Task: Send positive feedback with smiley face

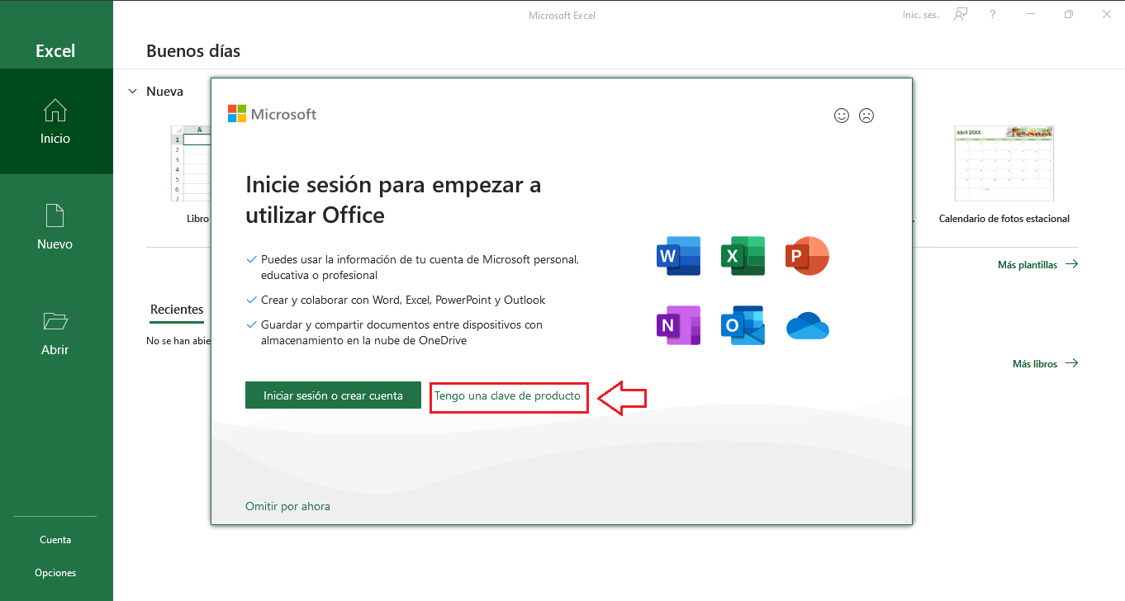Action: pos(842,116)
